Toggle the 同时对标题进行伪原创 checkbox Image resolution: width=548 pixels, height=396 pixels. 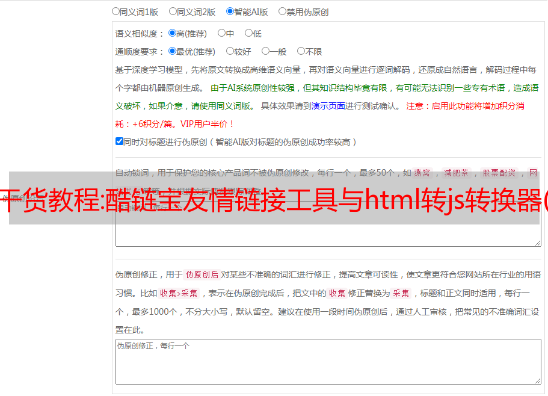[119, 141]
